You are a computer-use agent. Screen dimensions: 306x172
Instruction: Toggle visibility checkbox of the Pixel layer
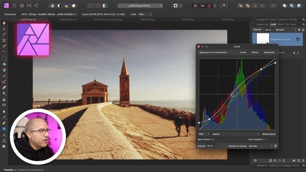click(x=298, y=53)
